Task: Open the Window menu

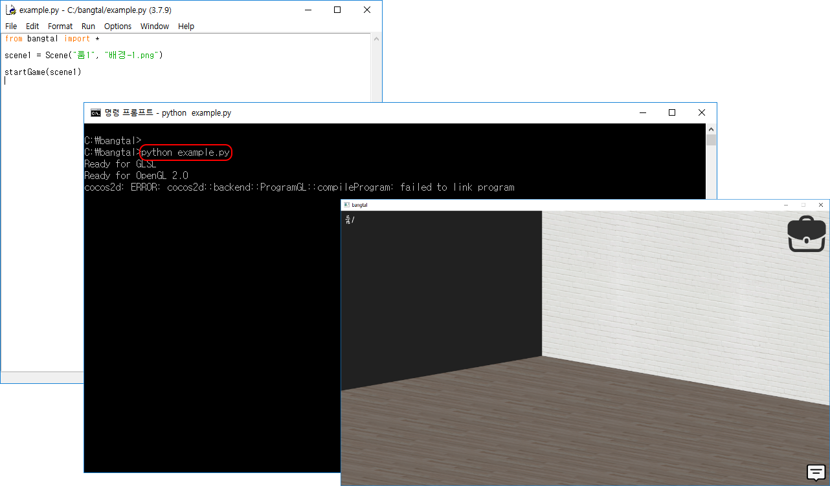Action: point(155,26)
